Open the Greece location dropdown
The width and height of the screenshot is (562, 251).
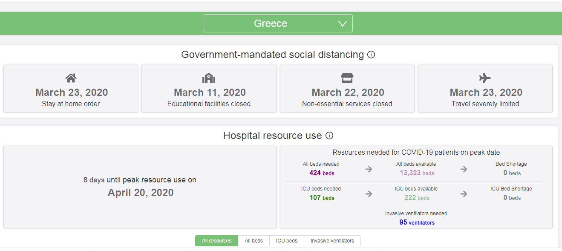pos(278,23)
